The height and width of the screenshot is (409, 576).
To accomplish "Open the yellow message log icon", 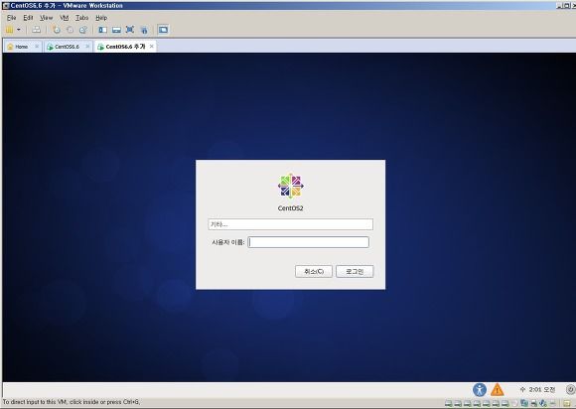I will 567,403.
